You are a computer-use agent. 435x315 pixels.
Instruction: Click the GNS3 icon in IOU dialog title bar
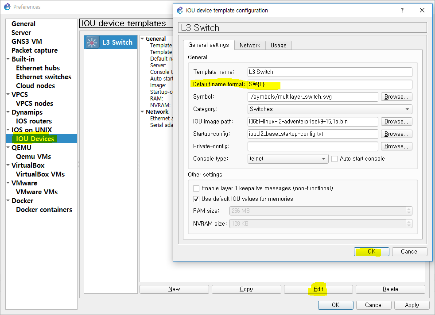[180, 10]
